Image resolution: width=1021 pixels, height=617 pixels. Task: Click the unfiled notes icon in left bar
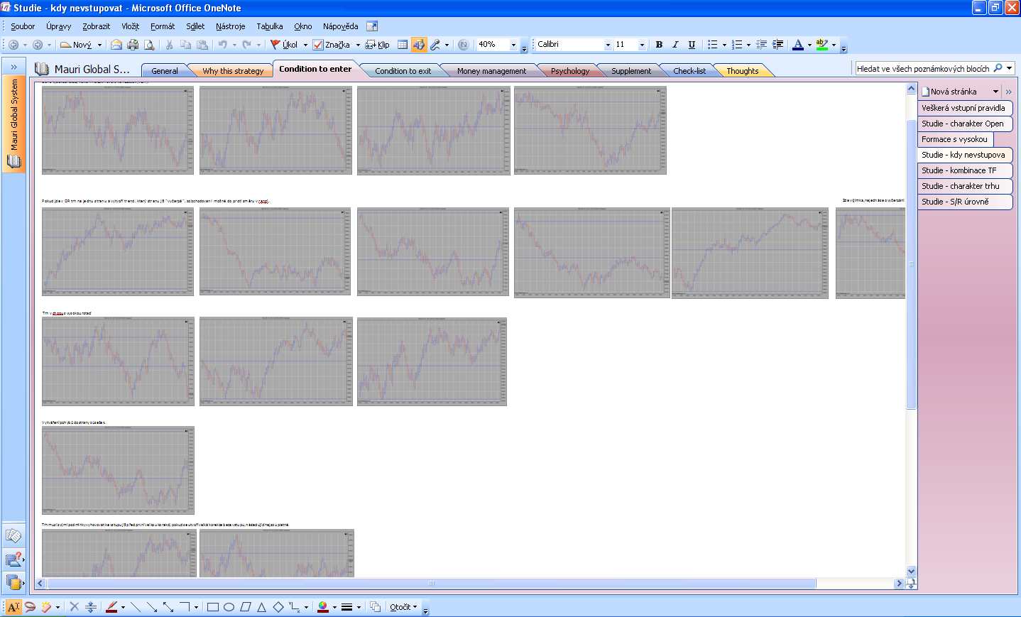[13, 535]
